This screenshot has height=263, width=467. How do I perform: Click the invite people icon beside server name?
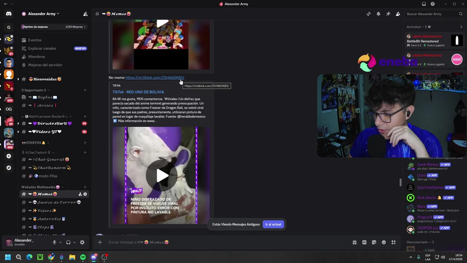coord(85,14)
